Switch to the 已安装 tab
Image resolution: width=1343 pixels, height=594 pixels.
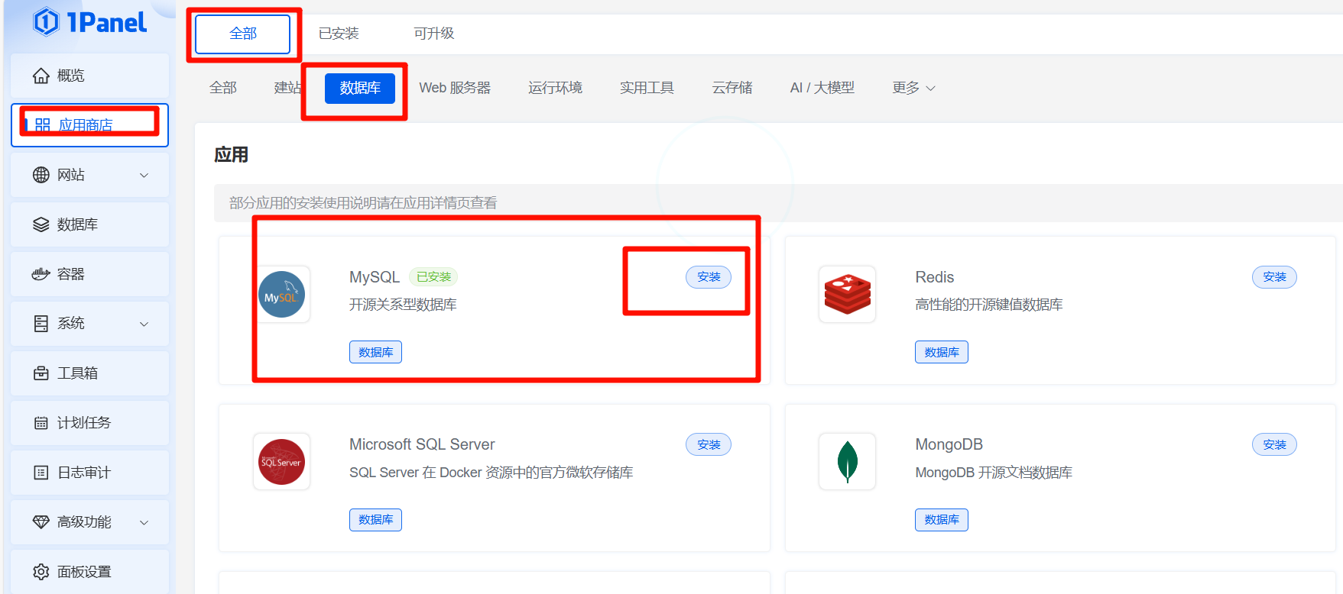click(339, 34)
